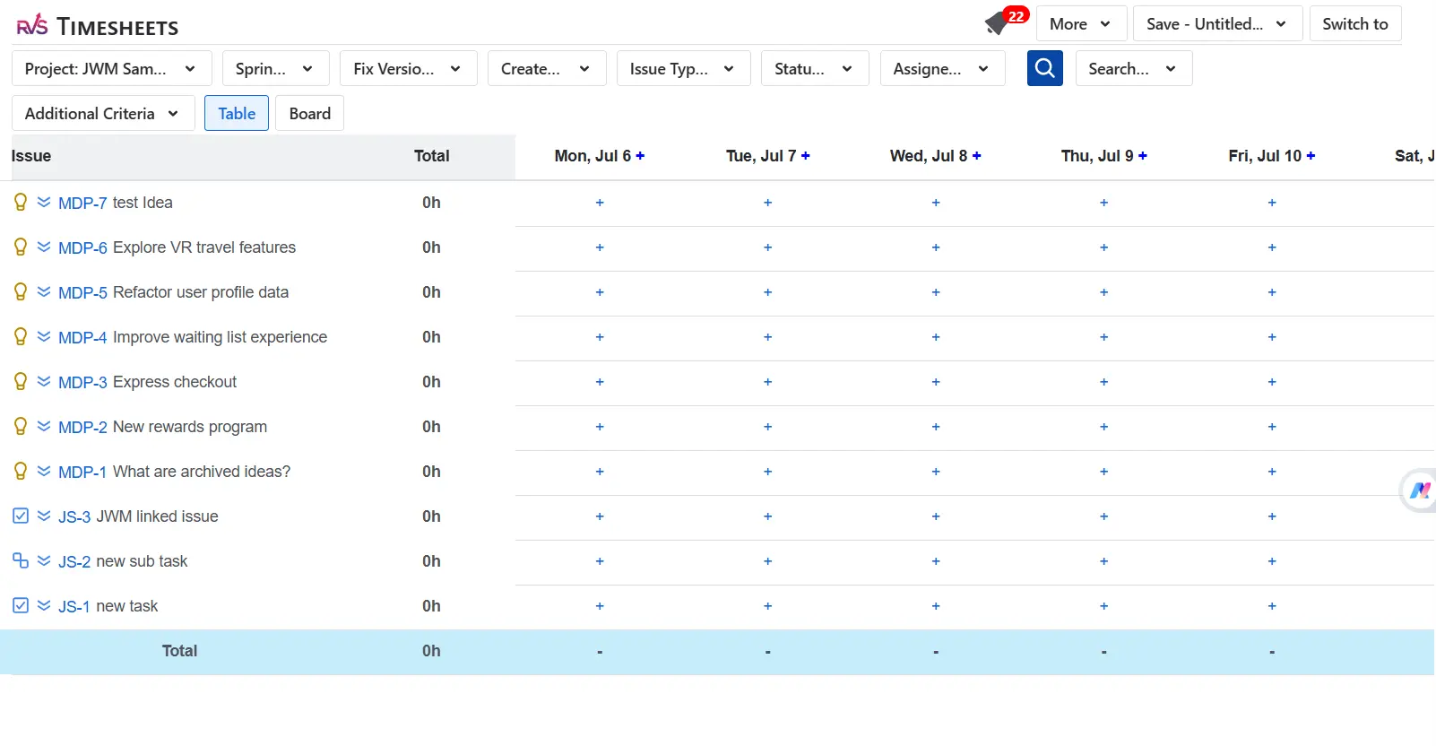Open the floating assistant icon at right edge

(x=1419, y=490)
